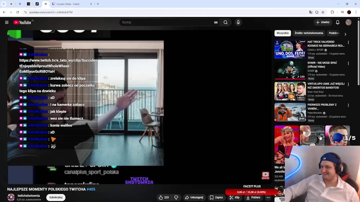Dislike the video with thumbs down
Viewport: 360px width, 202px height.
[176, 198]
